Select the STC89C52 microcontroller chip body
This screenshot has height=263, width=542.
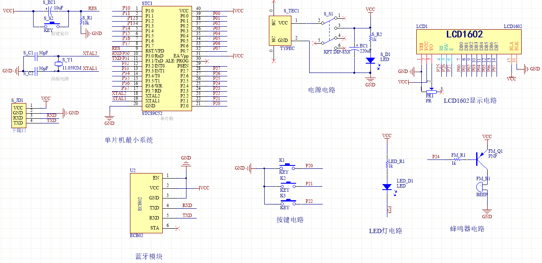(166, 59)
